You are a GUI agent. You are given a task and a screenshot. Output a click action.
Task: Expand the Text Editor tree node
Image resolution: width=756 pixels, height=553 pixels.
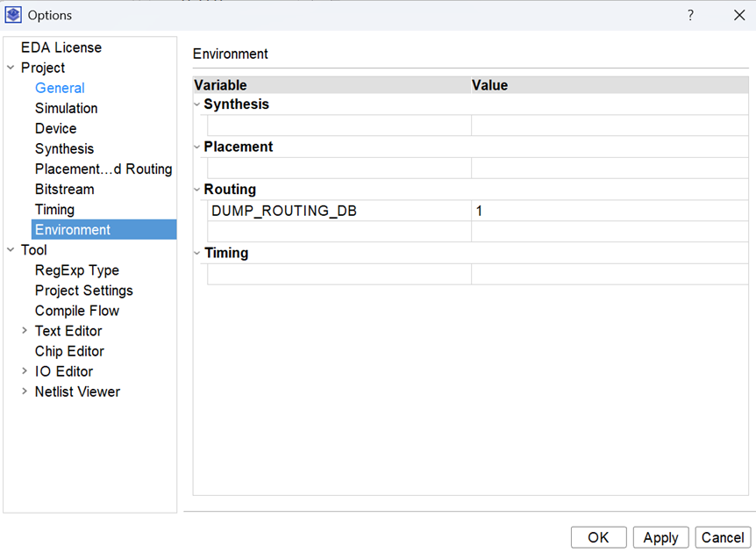point(25,331)
